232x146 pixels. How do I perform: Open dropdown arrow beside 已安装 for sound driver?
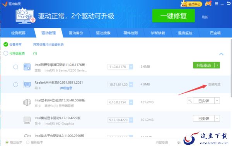(217, 101)
